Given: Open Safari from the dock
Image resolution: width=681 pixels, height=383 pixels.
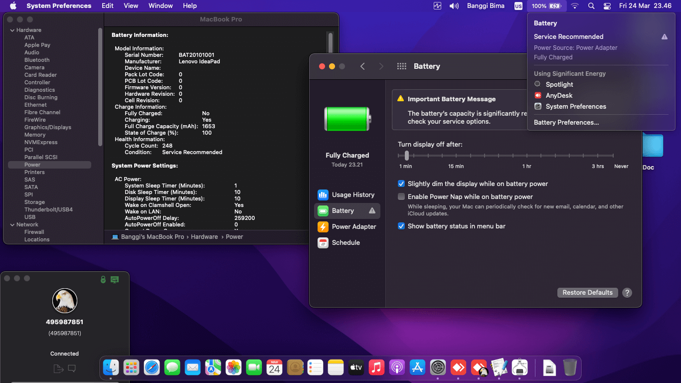Looking at the screenshot, I should [x=152, y=368].
